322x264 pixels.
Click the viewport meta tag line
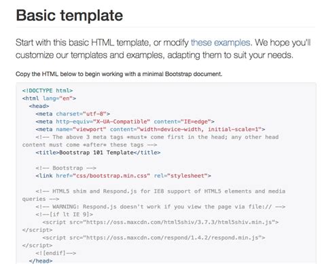[150, 130]
